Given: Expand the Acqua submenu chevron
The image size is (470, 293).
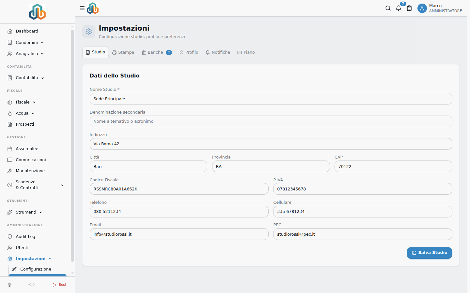Looking at the screenshot, I should click(x=33, y=113).
